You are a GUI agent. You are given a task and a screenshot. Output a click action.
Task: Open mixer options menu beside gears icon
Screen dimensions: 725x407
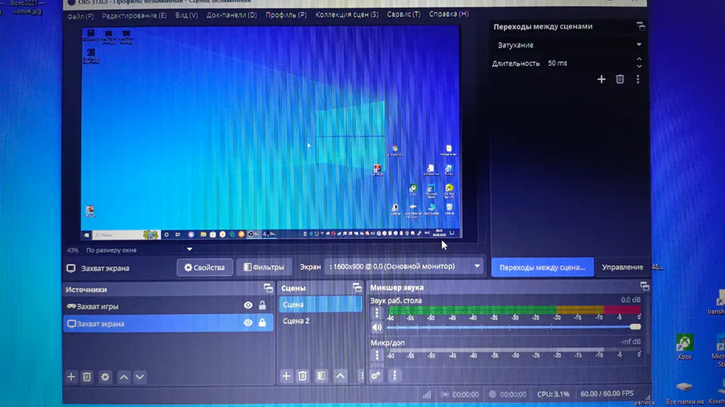[395, 376]
